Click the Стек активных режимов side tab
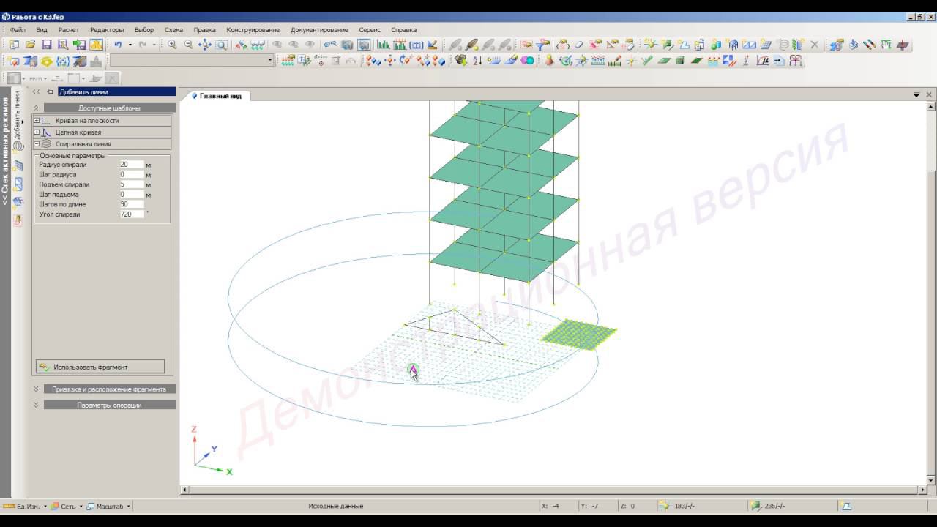The image size is (937, 527). click(6, 150)
